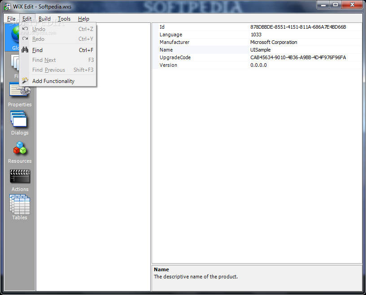366x295 pixels.
Task: Click the description text about product name
Action: pyautogui.click(x=196, y=277)
